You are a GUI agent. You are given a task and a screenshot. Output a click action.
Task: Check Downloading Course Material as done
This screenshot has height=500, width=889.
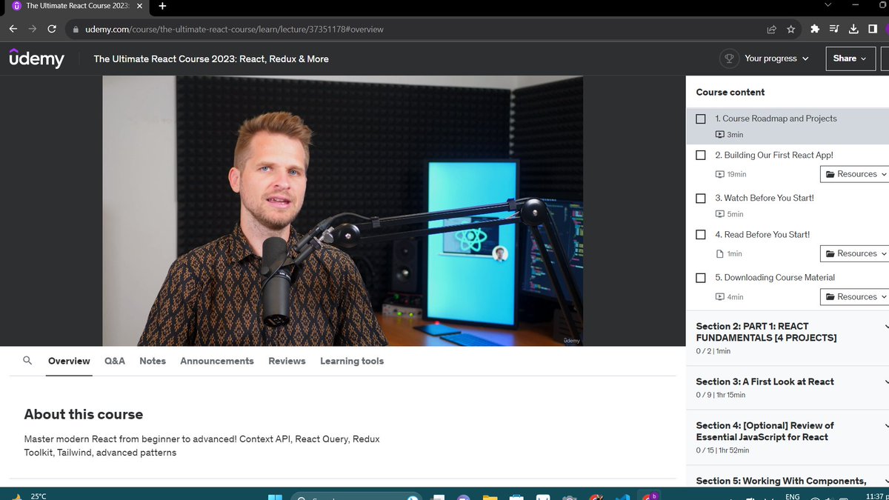(x=701, y=278)
